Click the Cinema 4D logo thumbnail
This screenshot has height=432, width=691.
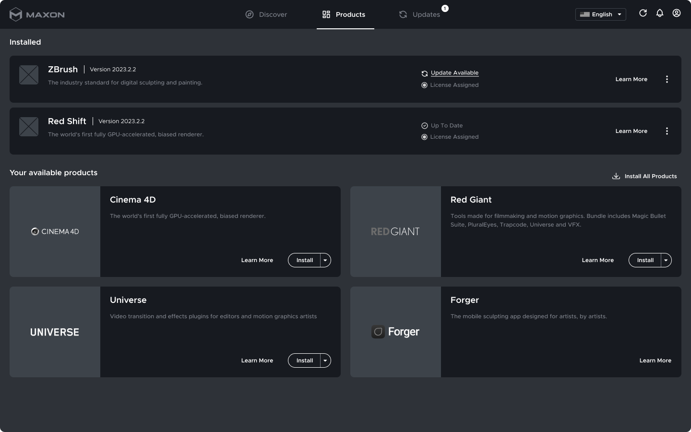point(55,231)
